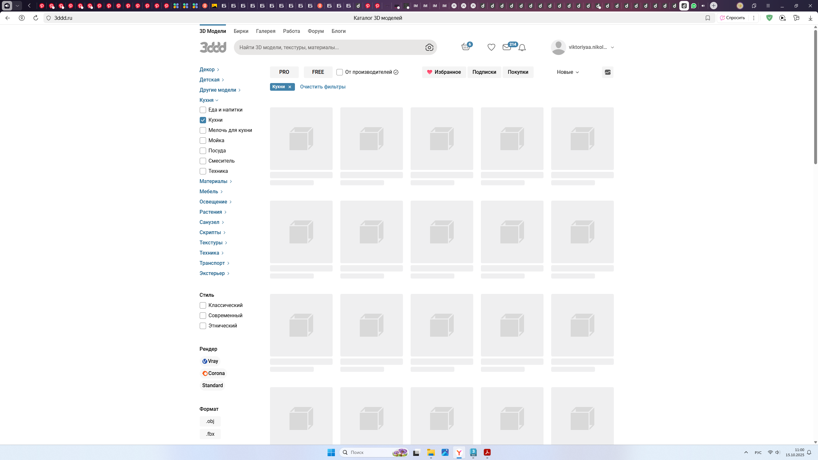This screenshot has height=460, width=818.
Task: Click the 3ddd site logo
Action: click(213, 47)
